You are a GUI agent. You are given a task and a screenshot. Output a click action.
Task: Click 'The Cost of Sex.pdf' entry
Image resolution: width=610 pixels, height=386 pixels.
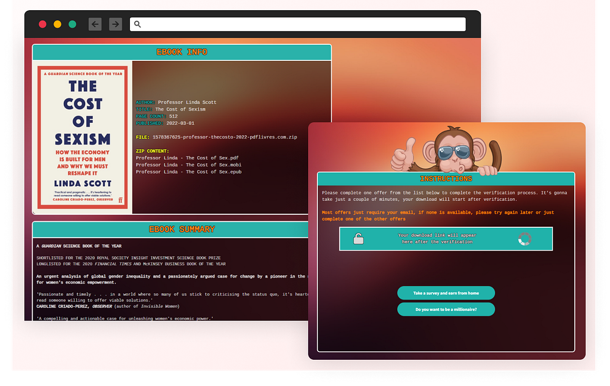[x=187, y=158]
